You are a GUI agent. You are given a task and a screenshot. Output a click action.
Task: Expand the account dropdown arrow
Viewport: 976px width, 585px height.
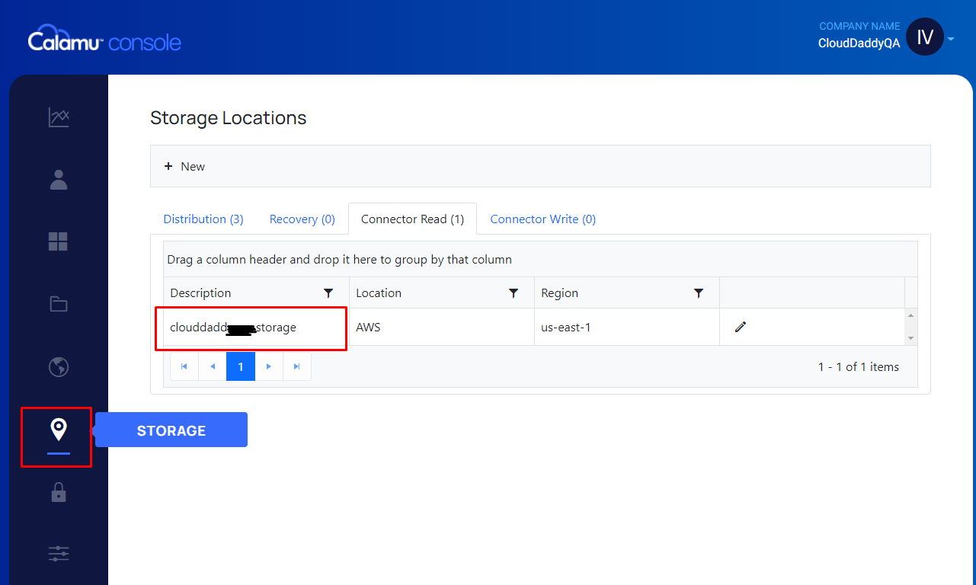tap(951, 38)
